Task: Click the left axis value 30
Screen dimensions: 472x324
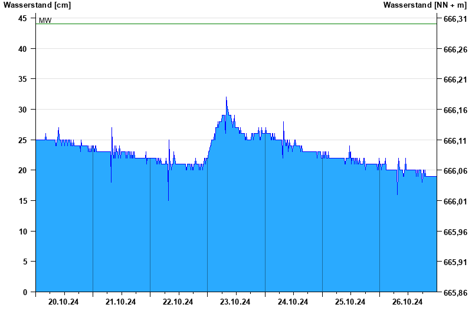Action: (22, 110)
